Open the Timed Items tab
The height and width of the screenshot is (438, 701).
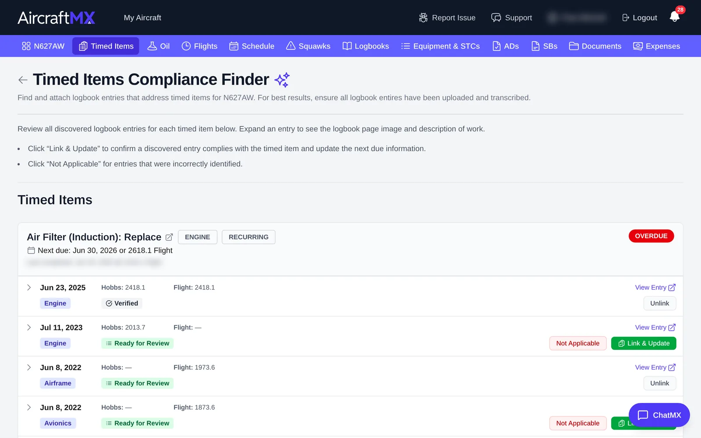[x=106, y=46]
